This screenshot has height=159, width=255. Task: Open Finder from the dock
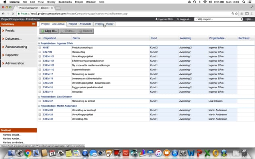click(x=12, y=153)
